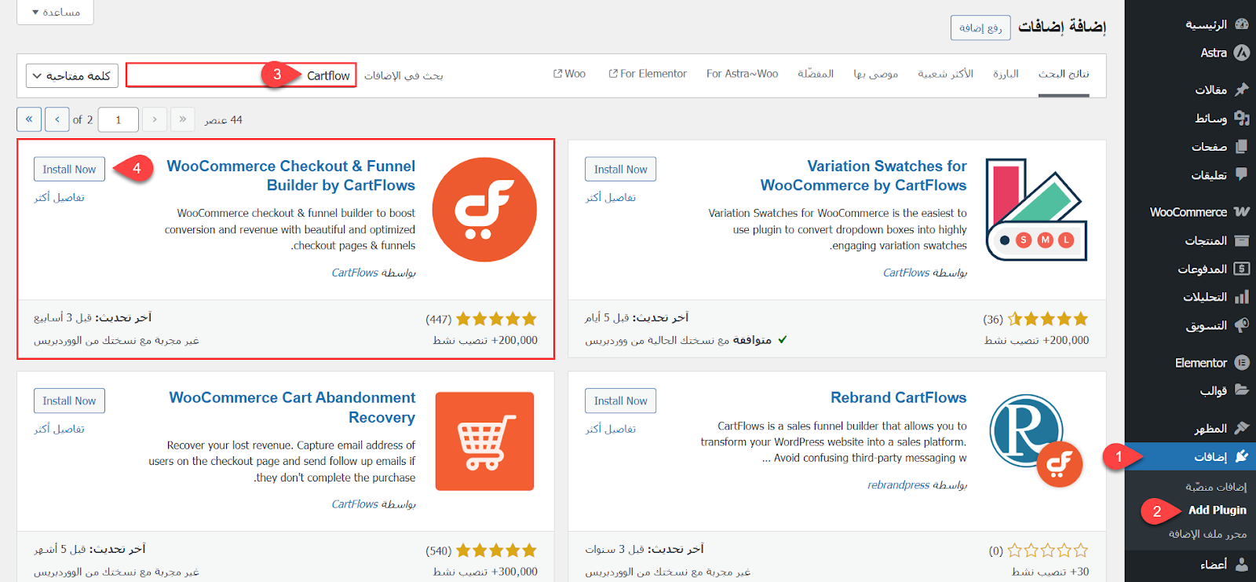Open Payments (المدفوعات) icon

click(1241, 269)
